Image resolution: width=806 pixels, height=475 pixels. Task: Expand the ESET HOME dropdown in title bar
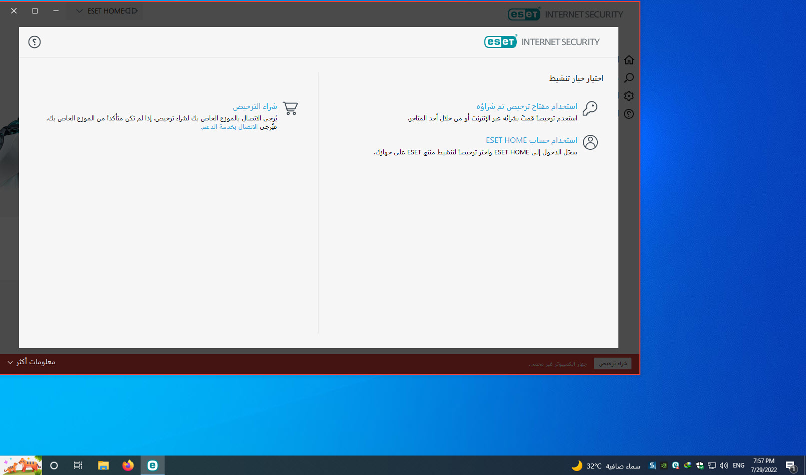coord(79,11)
